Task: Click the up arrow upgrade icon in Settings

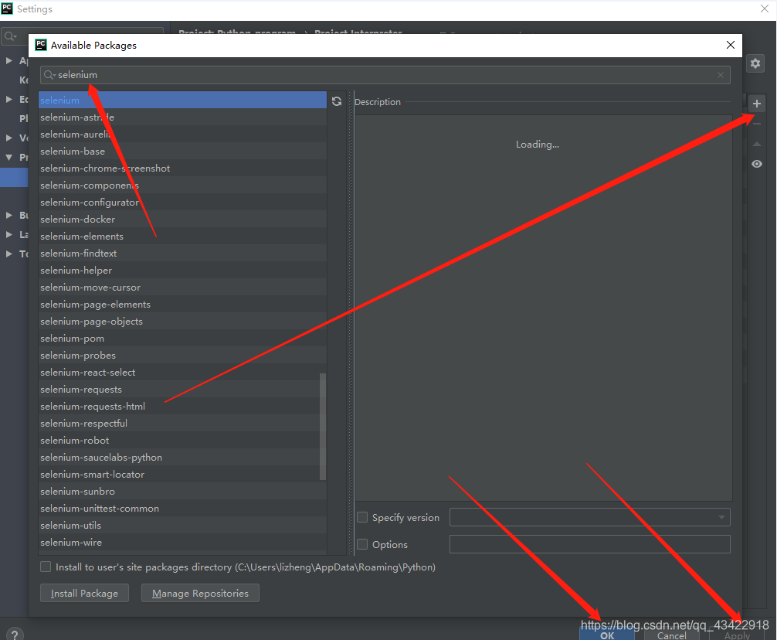Action: click(757, 144)
